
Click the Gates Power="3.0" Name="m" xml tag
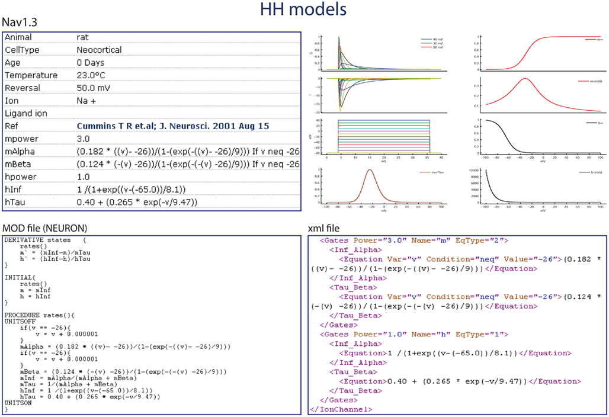pos(414,240)
